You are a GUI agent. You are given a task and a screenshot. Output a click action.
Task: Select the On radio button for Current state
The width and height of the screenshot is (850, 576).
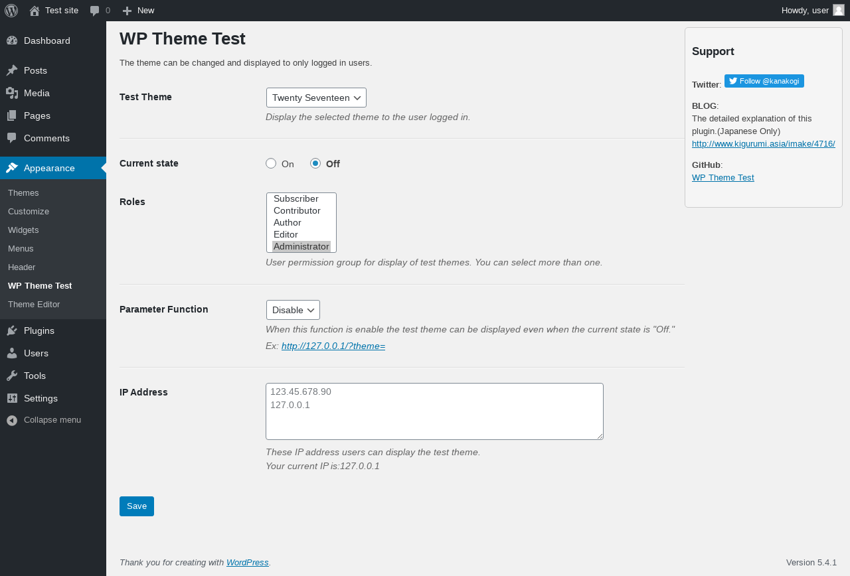tap(271, 163)
